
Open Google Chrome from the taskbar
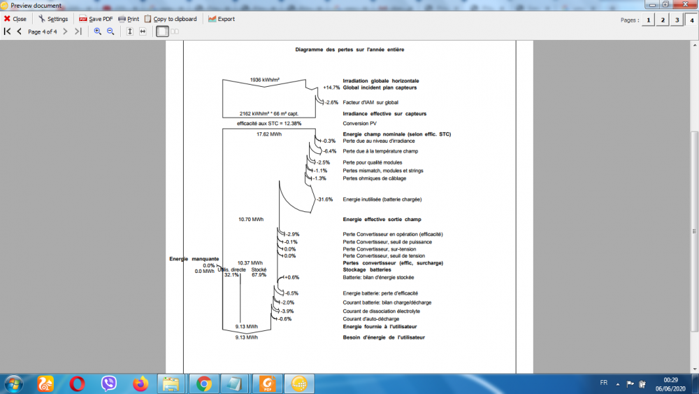point(204,384)
